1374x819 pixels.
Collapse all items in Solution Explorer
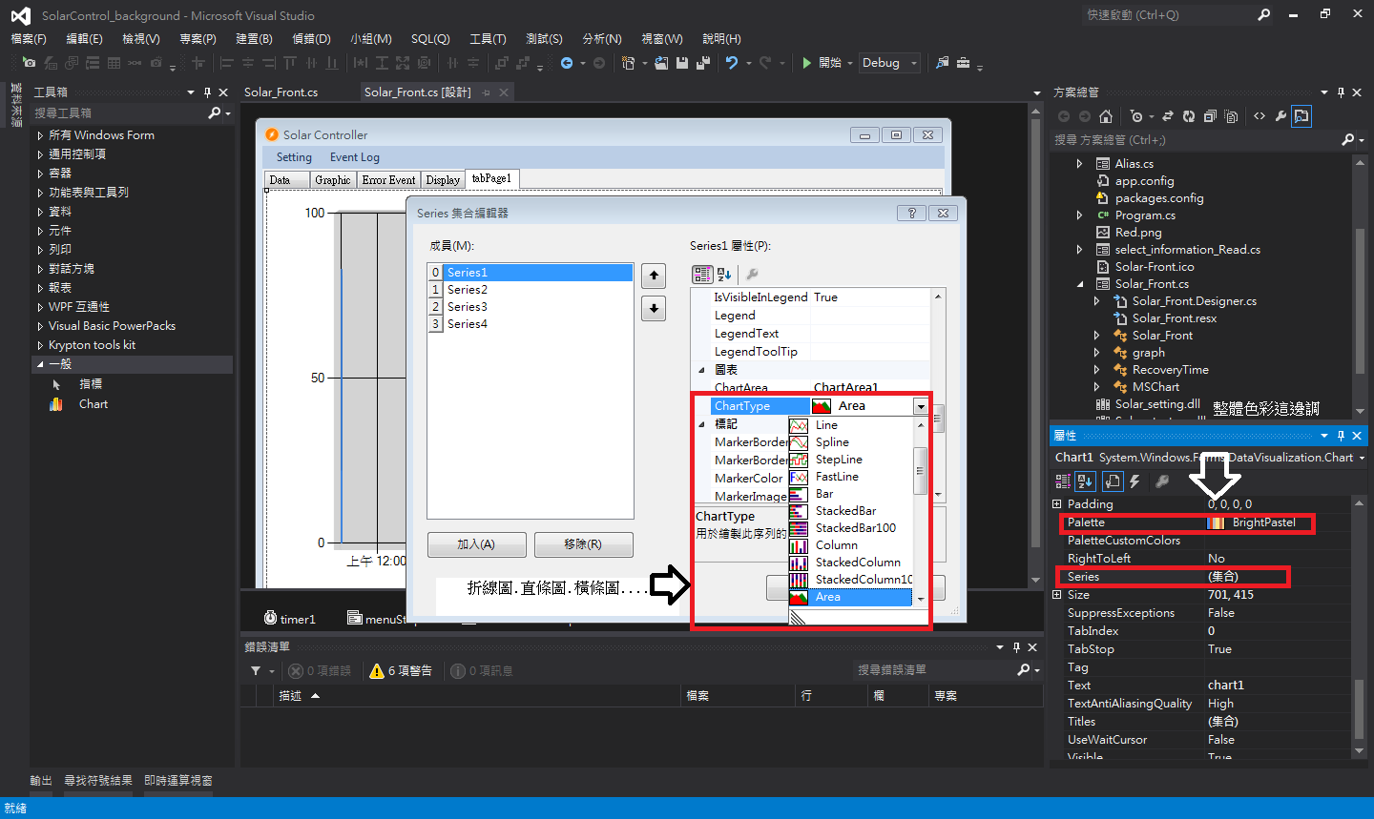[x=1210, y=116]
